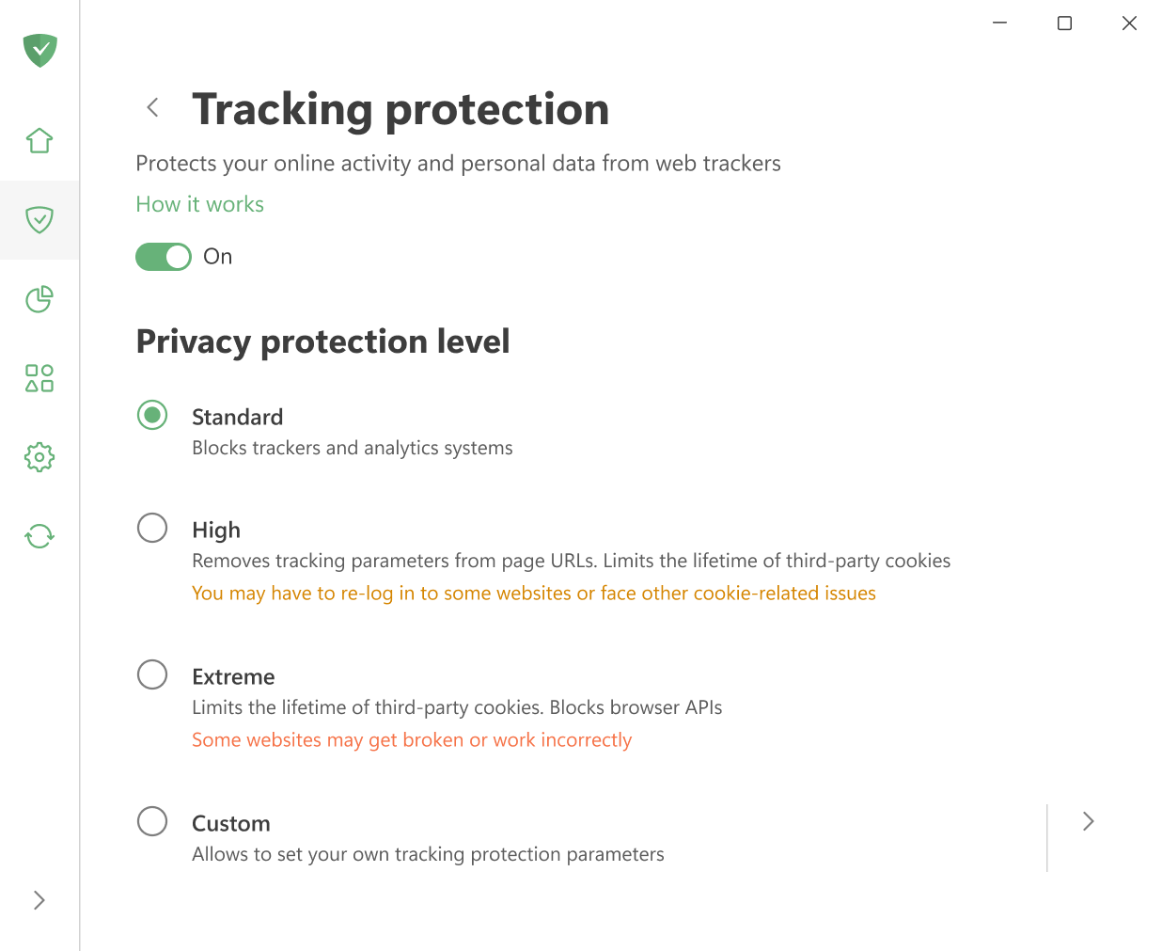Minimize the application window
1162x951 pixels.
999,23
